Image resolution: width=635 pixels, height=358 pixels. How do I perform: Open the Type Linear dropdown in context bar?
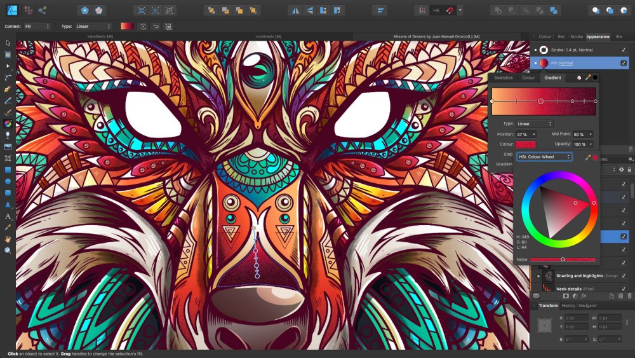[x=93, y=26]
